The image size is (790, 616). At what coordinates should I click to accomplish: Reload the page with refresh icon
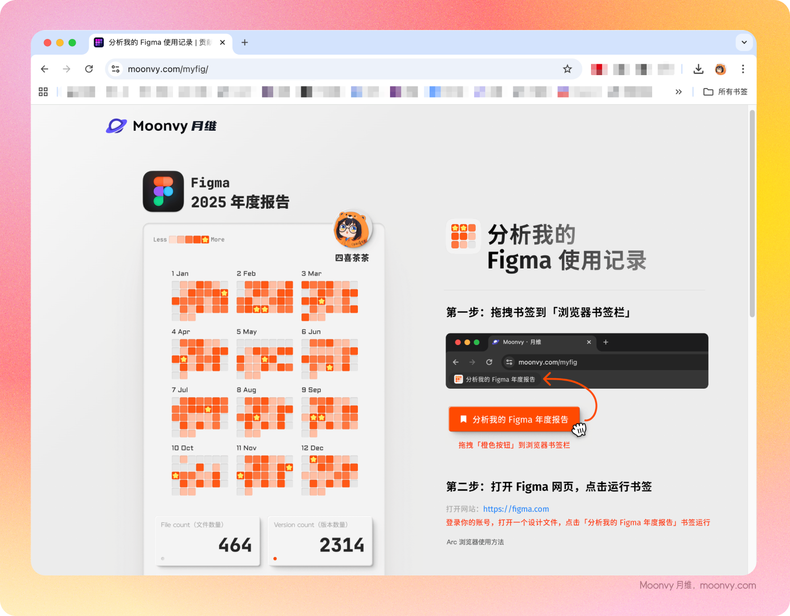click(89, 69)
